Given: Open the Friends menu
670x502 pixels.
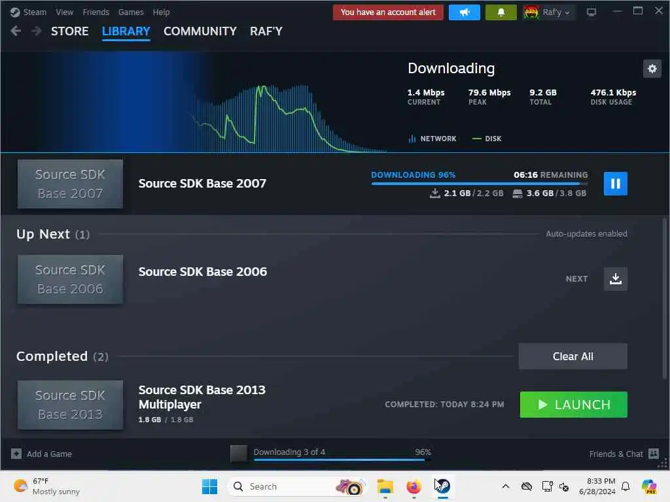Looking at the screenshot, I should click(x=96, y=12).
